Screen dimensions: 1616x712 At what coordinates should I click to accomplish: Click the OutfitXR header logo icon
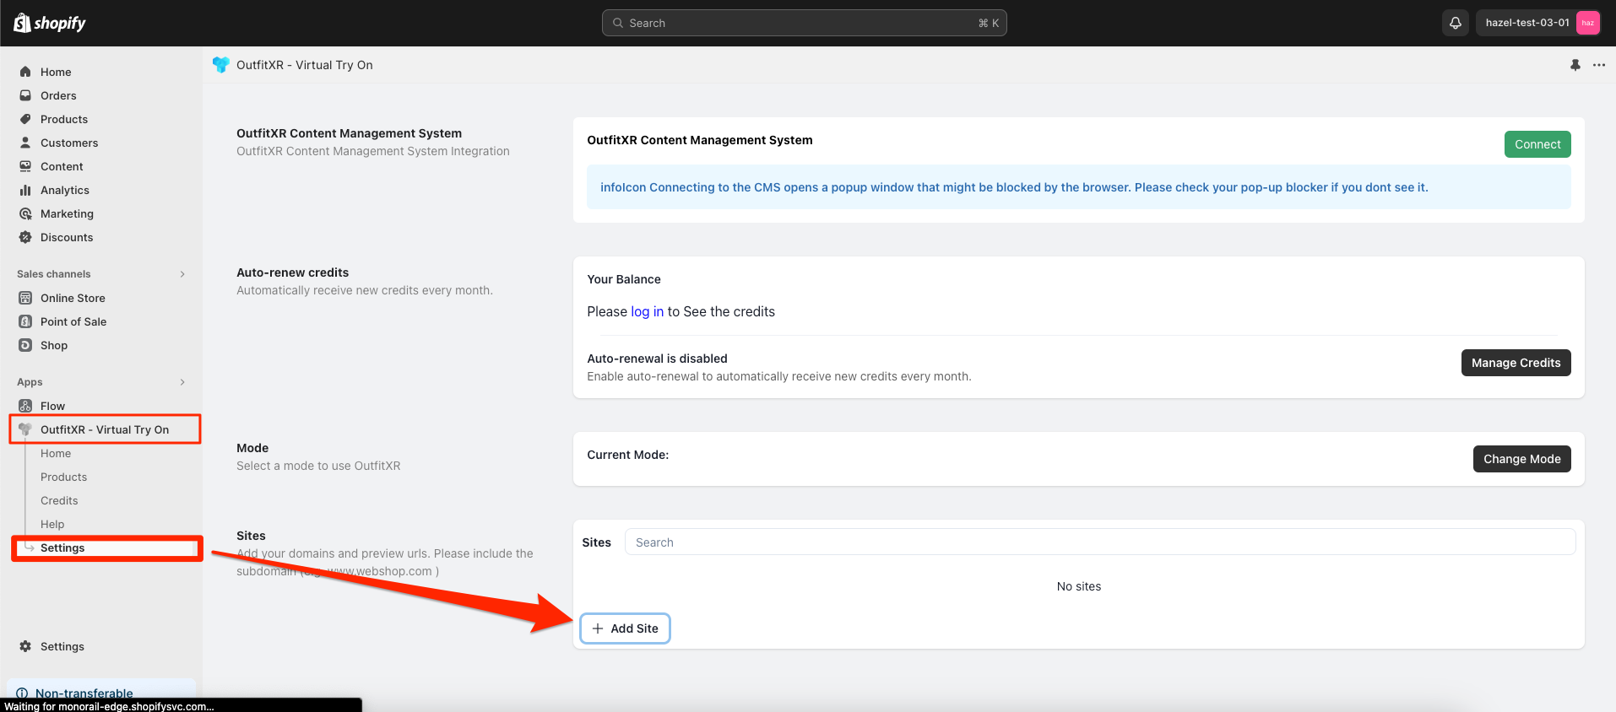tap(220, 65)
